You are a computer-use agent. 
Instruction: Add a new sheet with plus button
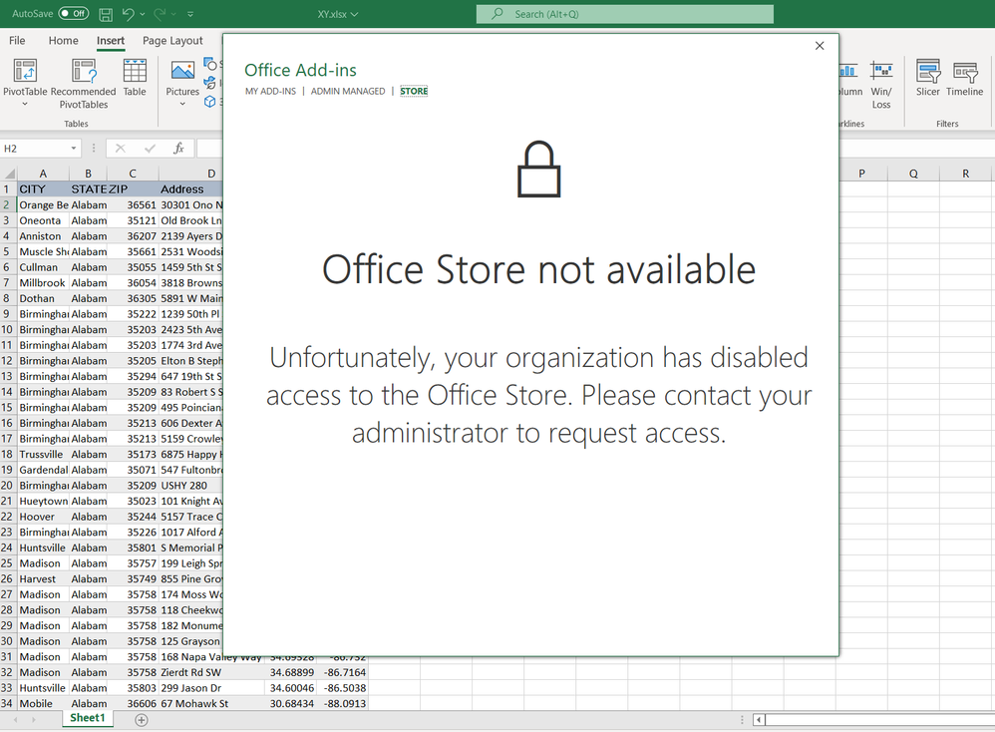[142, 720]
